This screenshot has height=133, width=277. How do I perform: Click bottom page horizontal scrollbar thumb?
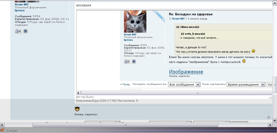(x=125, y=125)
